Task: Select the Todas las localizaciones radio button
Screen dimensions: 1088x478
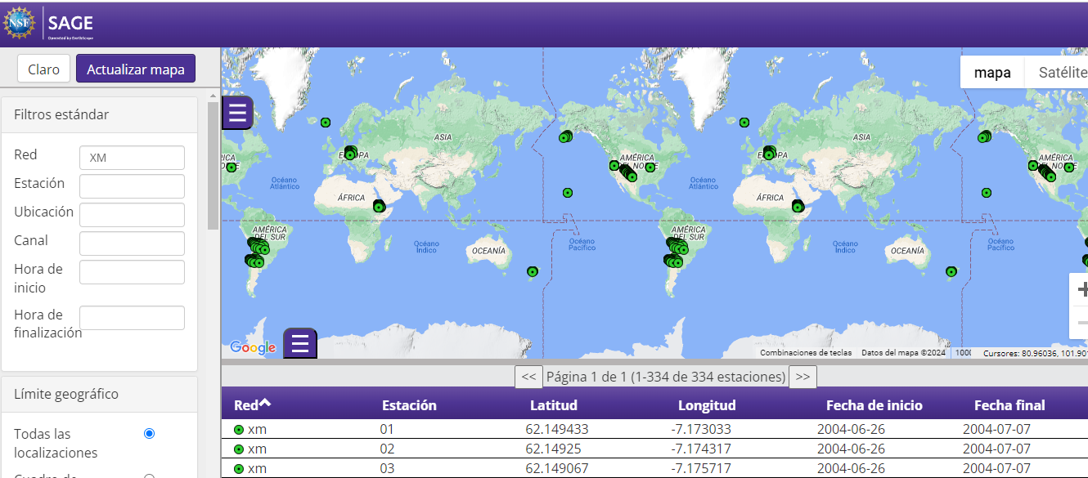Action: click(x=149, y=434)
